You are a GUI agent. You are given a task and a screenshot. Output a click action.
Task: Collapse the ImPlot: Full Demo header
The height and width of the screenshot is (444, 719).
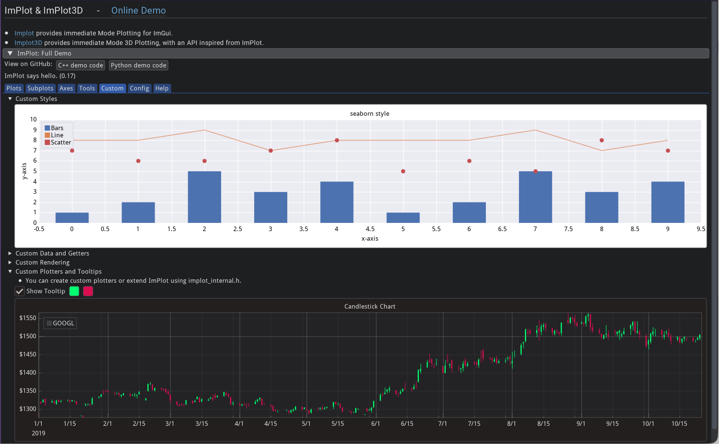10,54
